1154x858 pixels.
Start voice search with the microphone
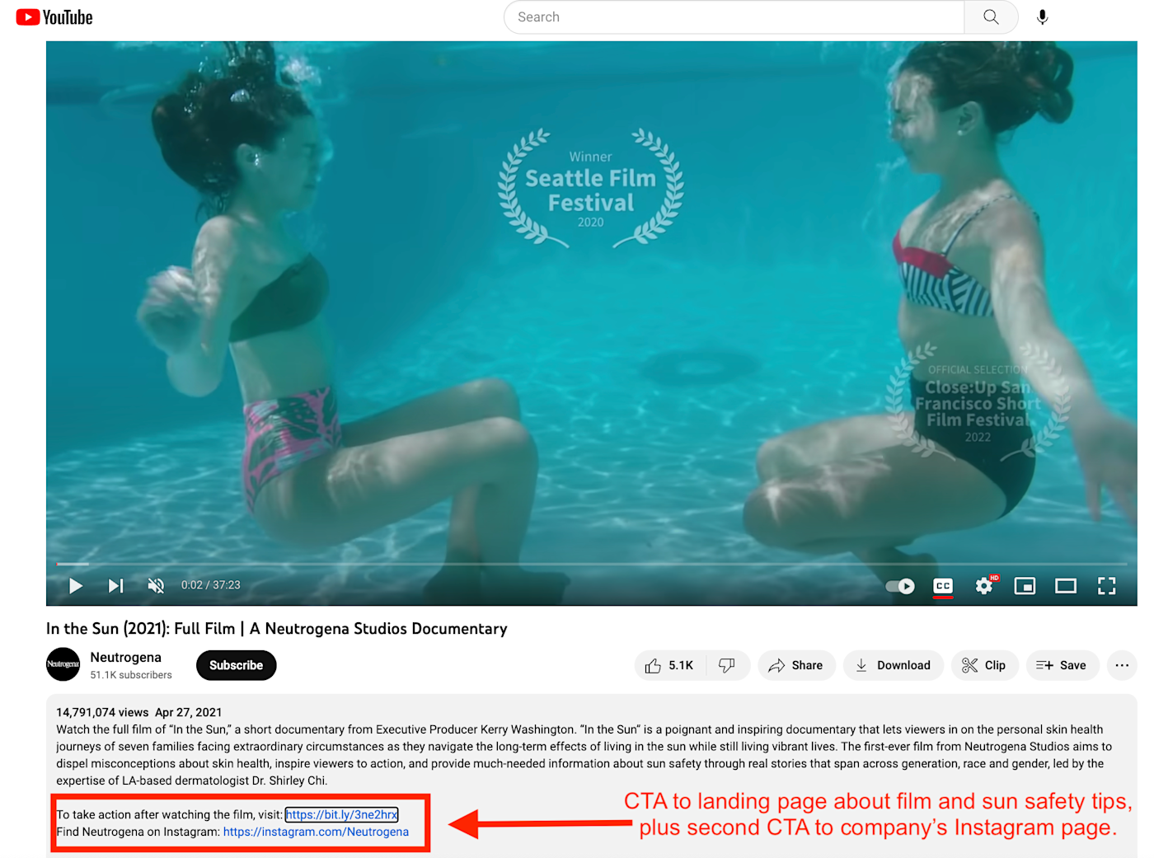(x=1043, y=17)
